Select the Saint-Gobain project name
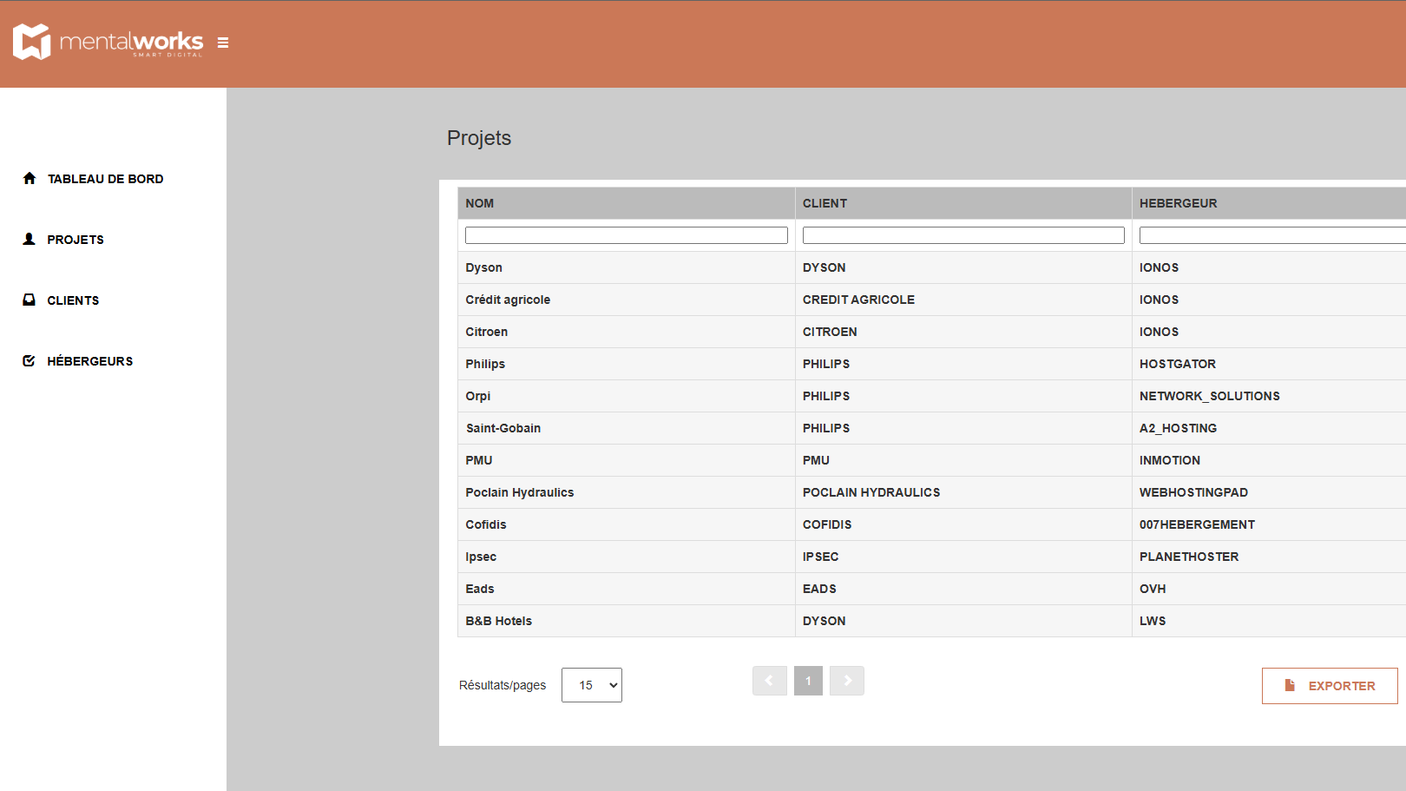This screenshot has height=791, width=1406. click(503, 428)
